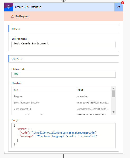The height and width of the screenshot is (158, 130).
Task: Click the Headers label
Action: coord(16,83)
